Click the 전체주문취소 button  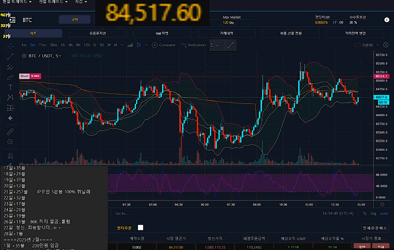tap(375, 228)
